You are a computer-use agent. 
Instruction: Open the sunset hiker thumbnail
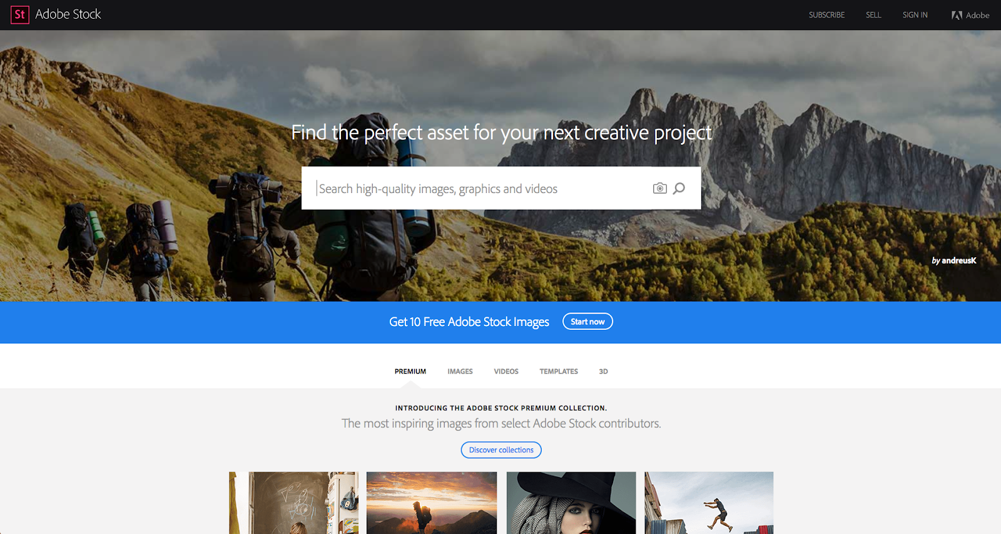(432, 503)
